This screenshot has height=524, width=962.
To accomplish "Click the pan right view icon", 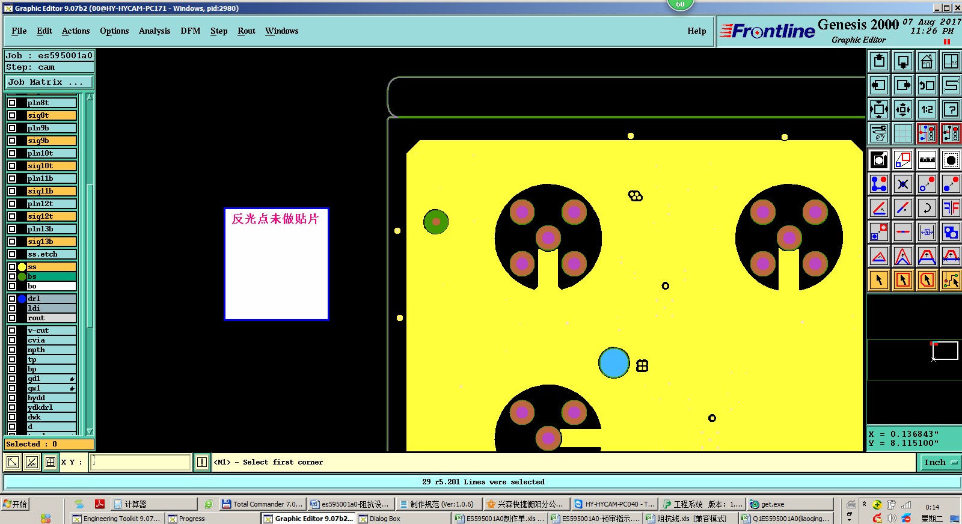I will (903, 85).
